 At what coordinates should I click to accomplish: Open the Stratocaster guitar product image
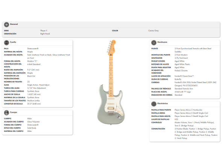click(x=111, y=82)
